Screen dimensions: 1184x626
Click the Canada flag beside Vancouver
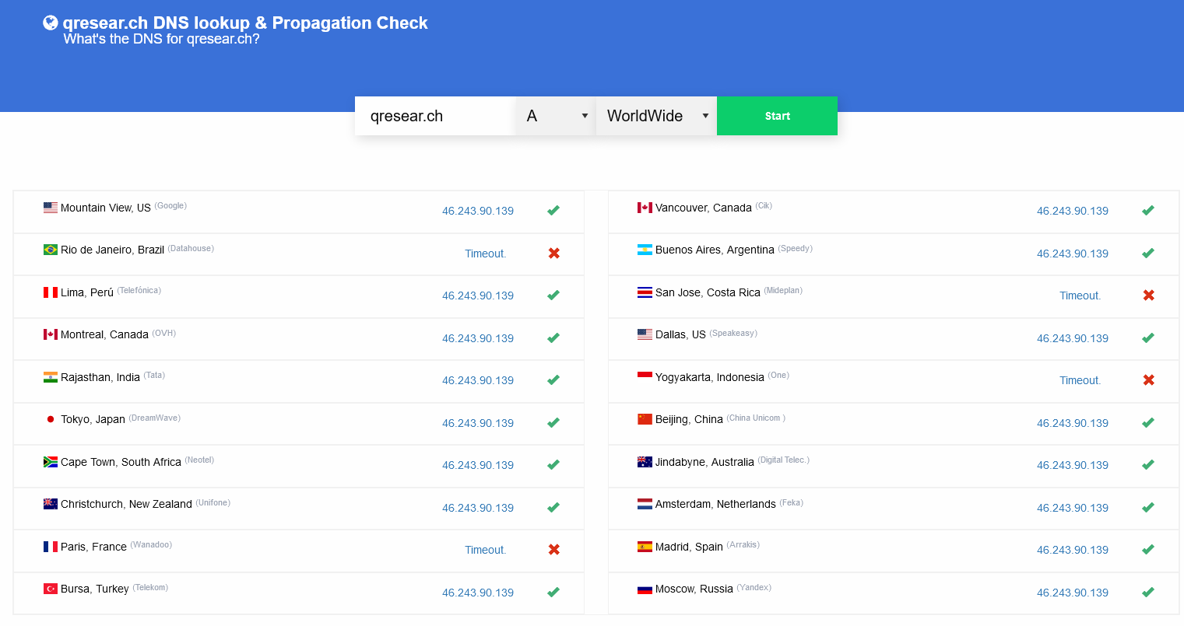tap(645, 208)
